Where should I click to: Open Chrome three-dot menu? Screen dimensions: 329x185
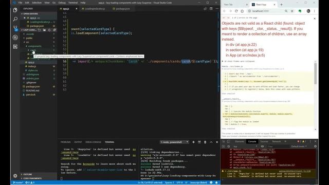pos(314,11)
